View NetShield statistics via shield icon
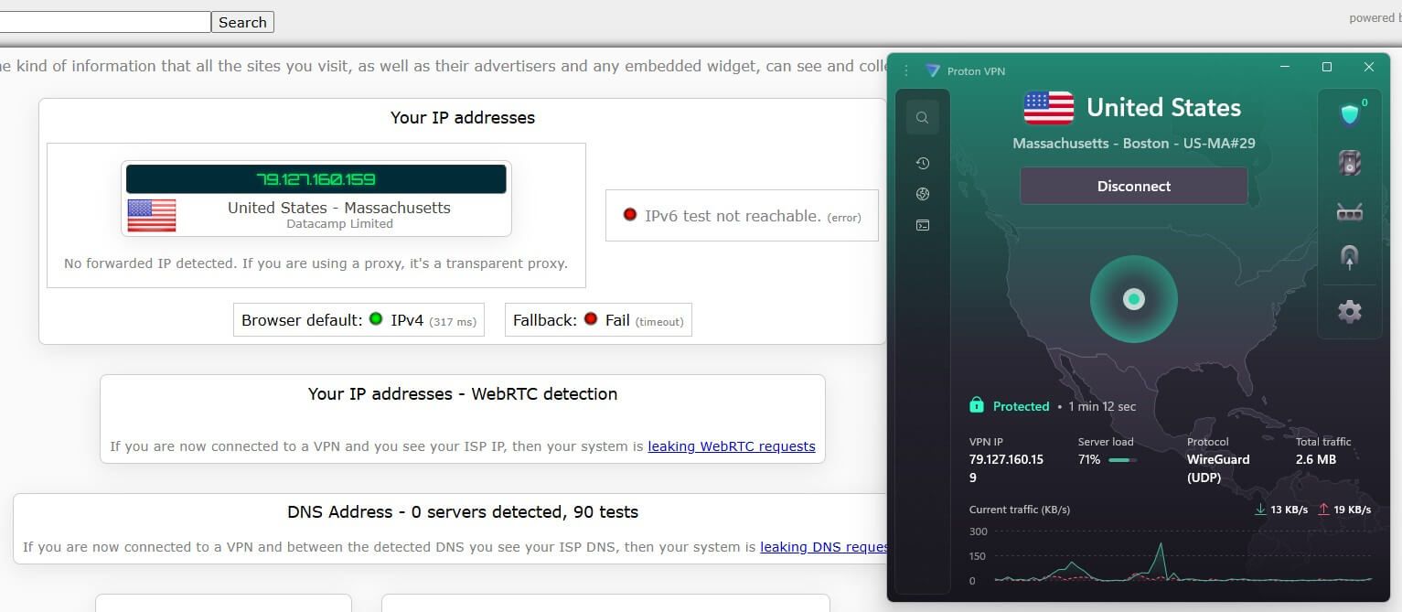Viewport: 1402px width, 612px height. pos(1350,113)
